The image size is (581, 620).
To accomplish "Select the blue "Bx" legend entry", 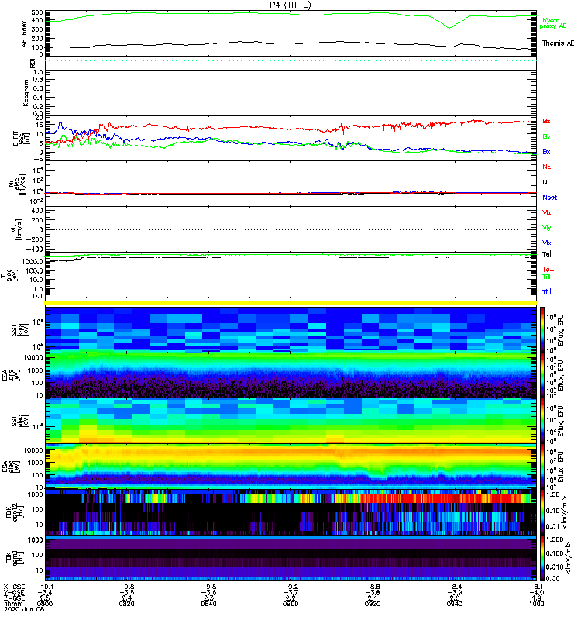I will (x=546, y=151).
